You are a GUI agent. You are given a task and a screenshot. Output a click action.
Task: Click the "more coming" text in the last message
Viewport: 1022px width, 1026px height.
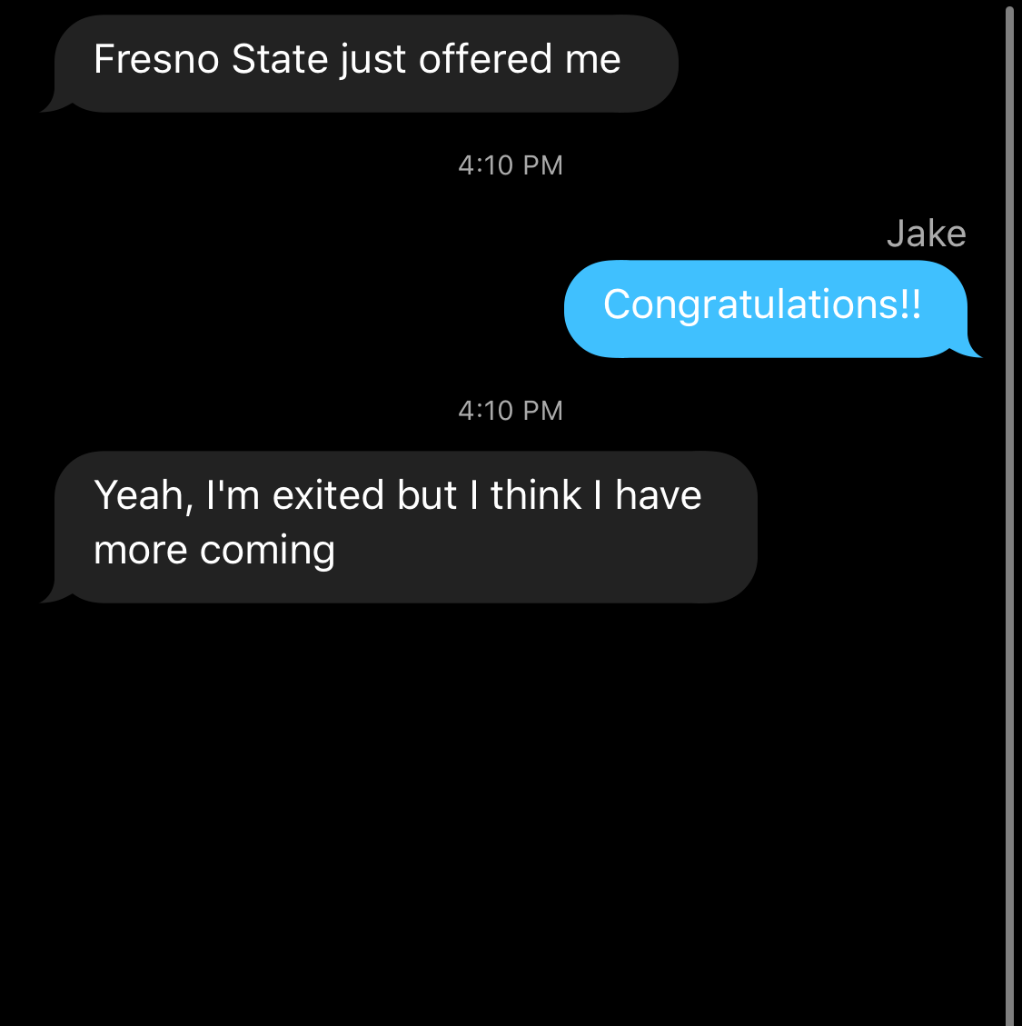[214, 551]
